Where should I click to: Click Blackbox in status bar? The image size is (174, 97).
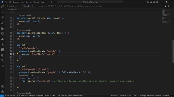(158, 96)
